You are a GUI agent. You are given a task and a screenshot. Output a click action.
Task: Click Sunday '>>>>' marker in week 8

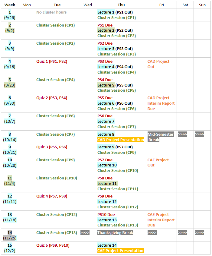point(199,134)
